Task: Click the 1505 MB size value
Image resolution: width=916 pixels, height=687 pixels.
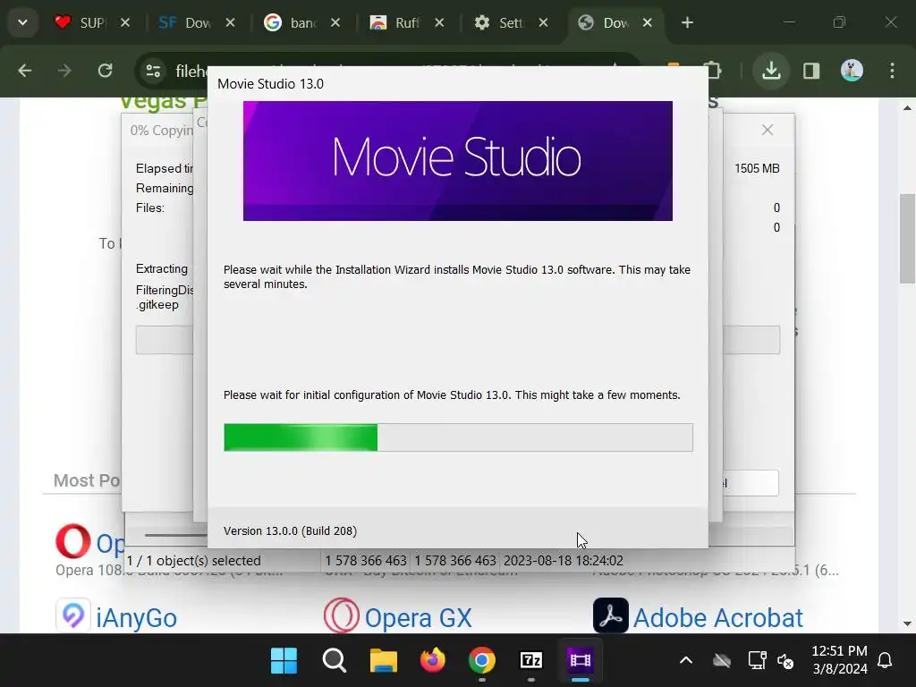Action: click(757, 168)
